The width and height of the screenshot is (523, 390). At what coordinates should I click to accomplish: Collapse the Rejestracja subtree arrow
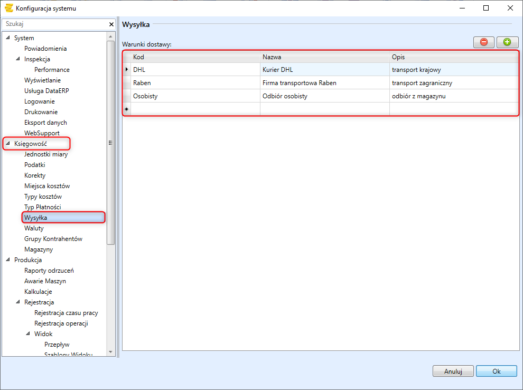[x=18, y=302]
